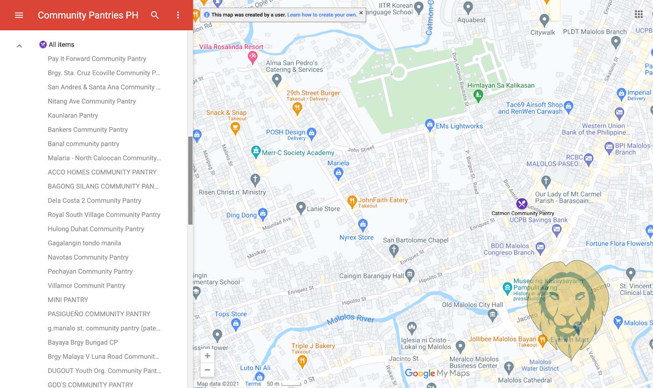Click the Community Pantries PH title
The width and height of the screenshot is (653, 388).
tap(88, 15)
